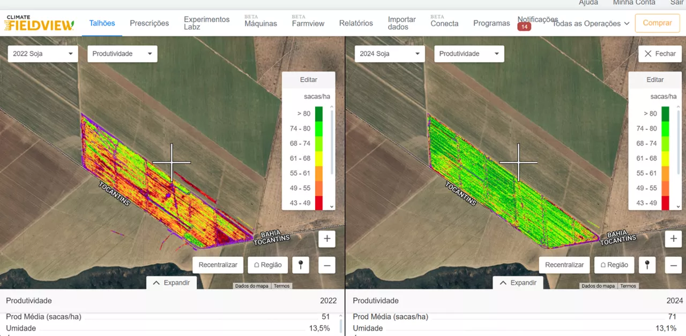The height and width of the screenshot is (336, 686).
Task: Switch to the Relatórios tab
Action: (x=356, y=24)
